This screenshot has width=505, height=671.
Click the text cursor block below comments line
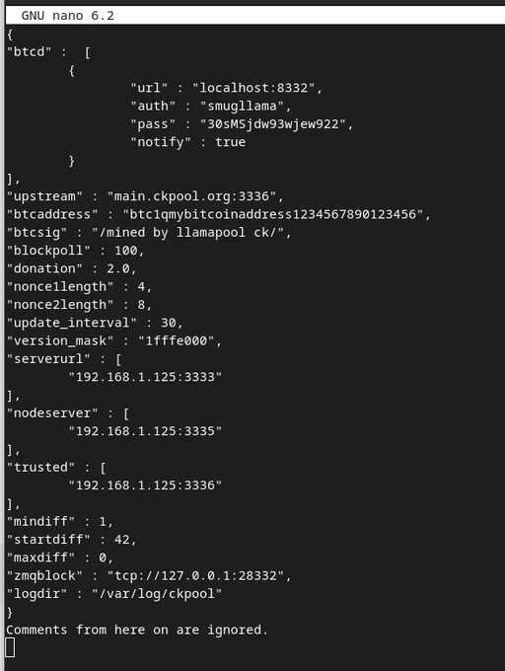[x=10, y=647]
